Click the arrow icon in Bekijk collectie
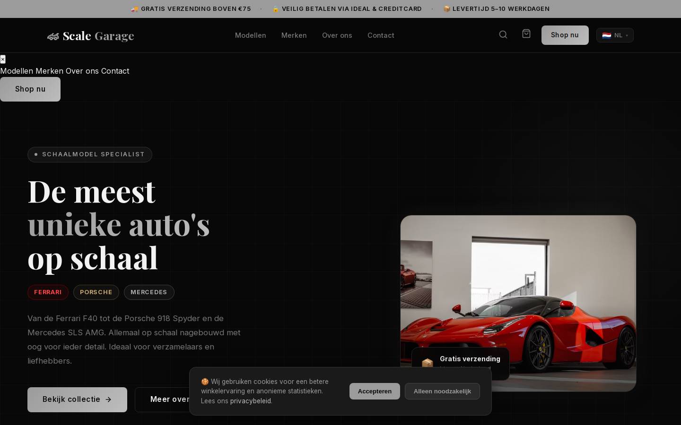 click(x=108, y=399)
